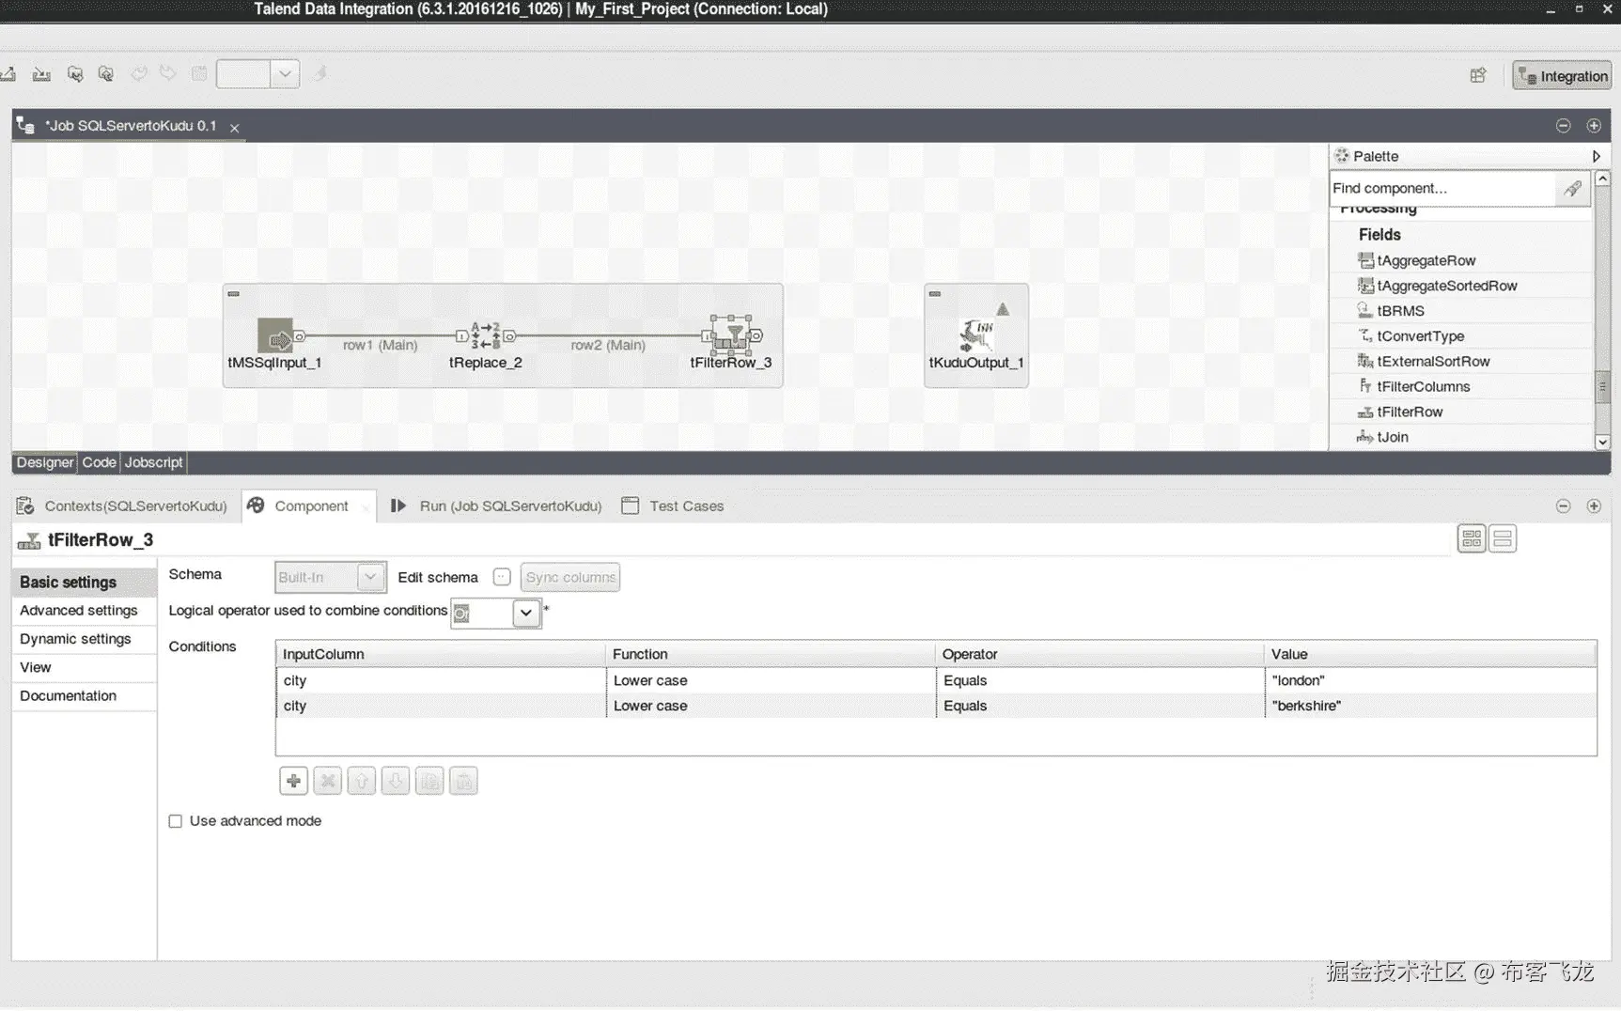Pick tAggregateSortedRow from the palette

(x=1438, y=286)
